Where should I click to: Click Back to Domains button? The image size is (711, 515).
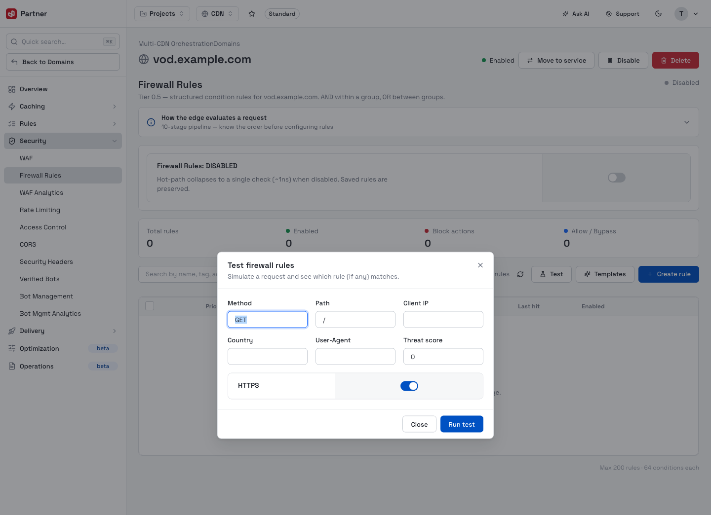coord(63,62)
